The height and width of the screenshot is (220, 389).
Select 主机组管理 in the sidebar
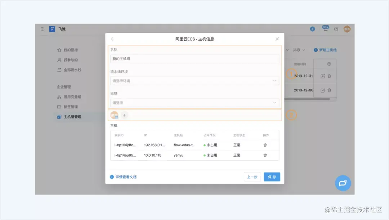69,117
